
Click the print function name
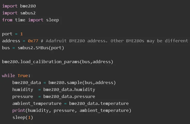[x=19, y=110]
